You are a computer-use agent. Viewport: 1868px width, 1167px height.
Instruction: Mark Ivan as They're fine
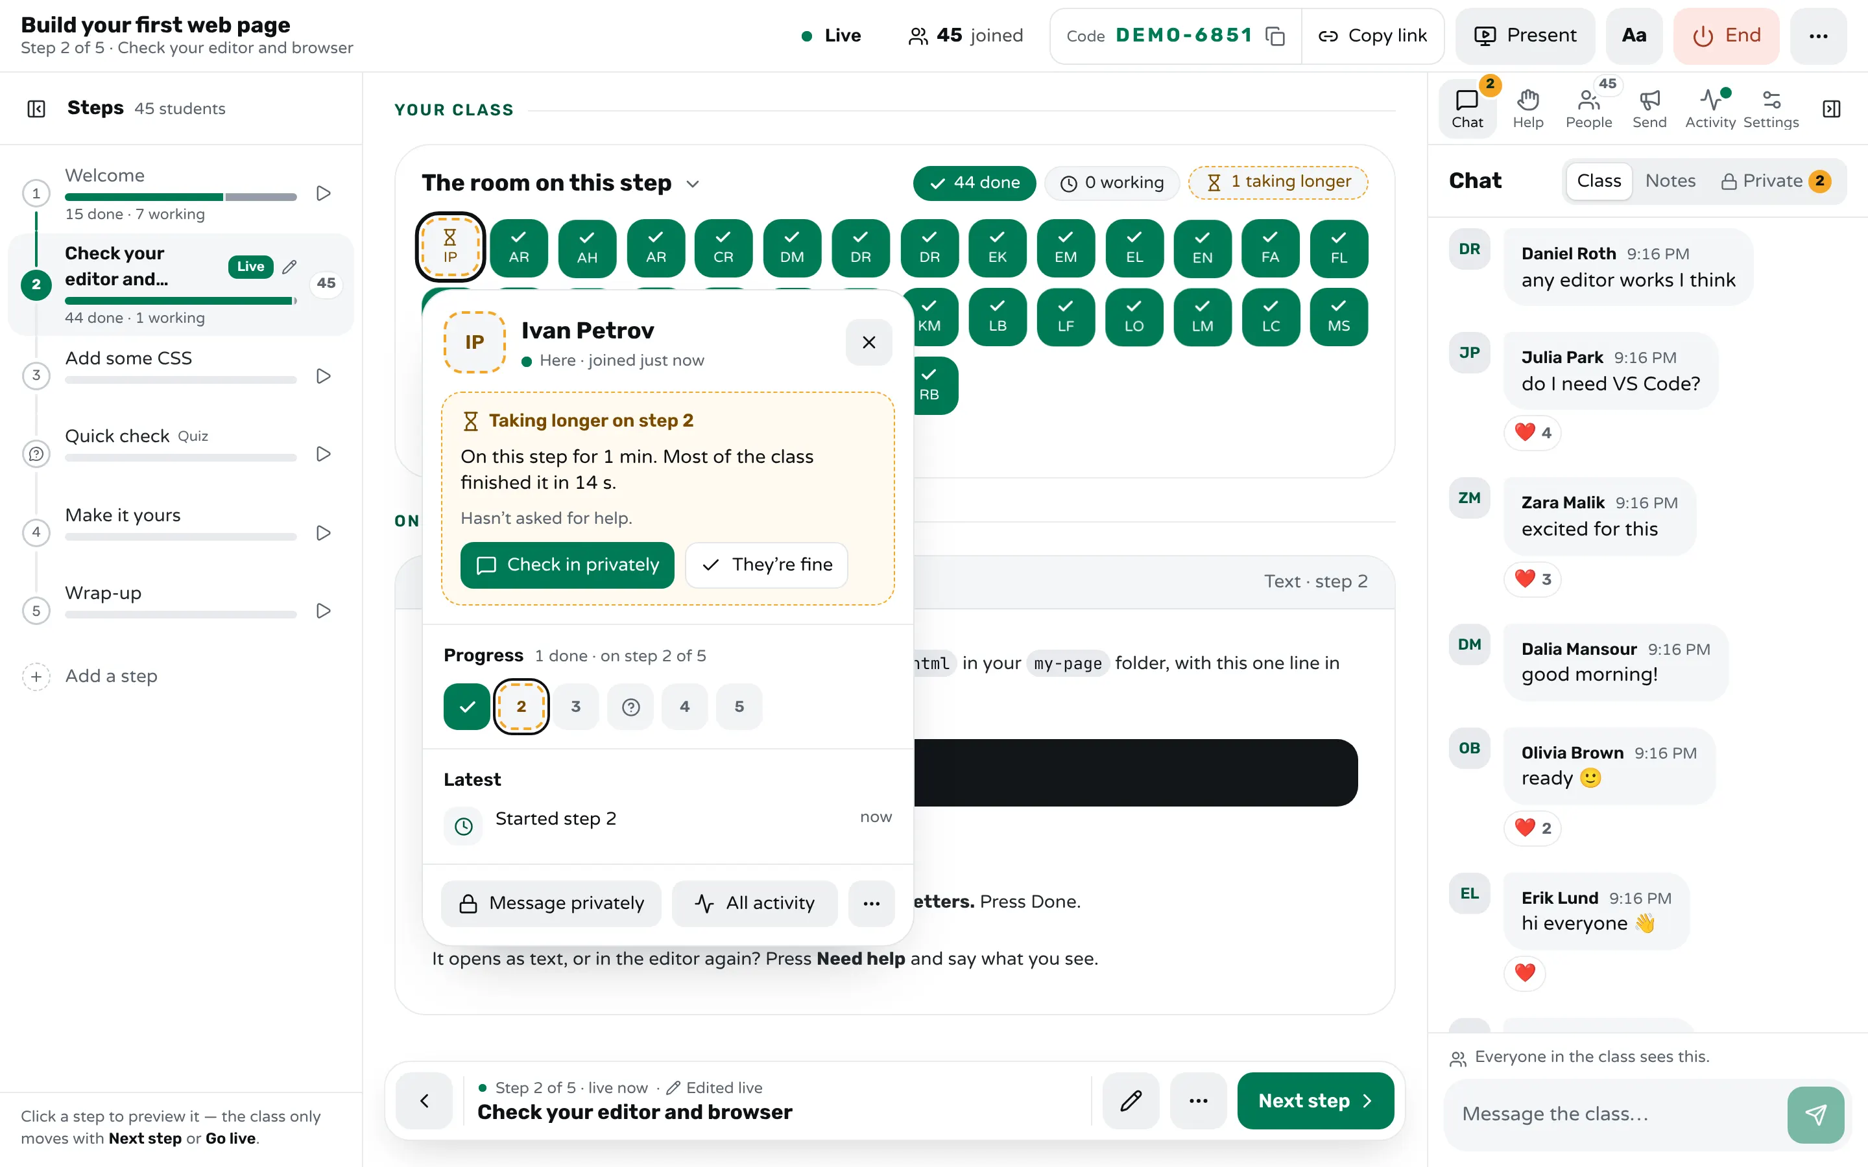click(767, 565)
